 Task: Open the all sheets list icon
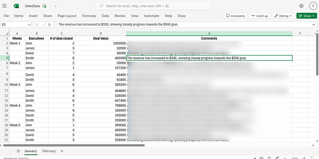click(18, 151)
